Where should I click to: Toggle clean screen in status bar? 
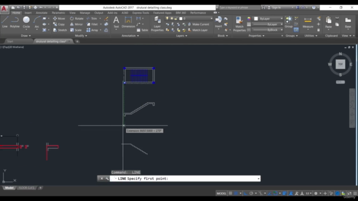(x=349, y=193)
